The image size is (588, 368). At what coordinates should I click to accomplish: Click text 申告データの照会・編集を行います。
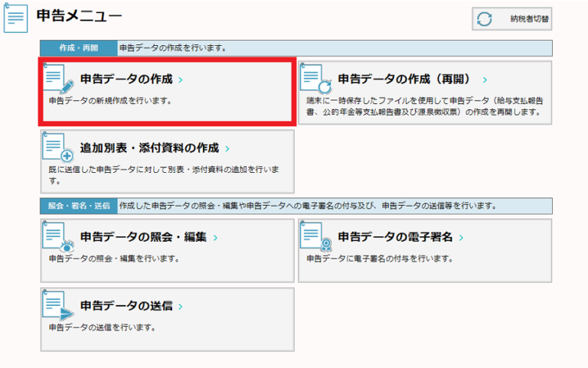pos(114,259)
